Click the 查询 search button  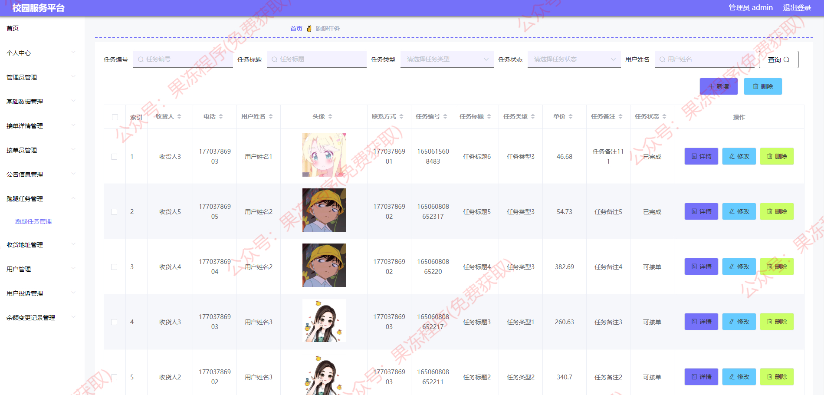[x=778, y=59]
